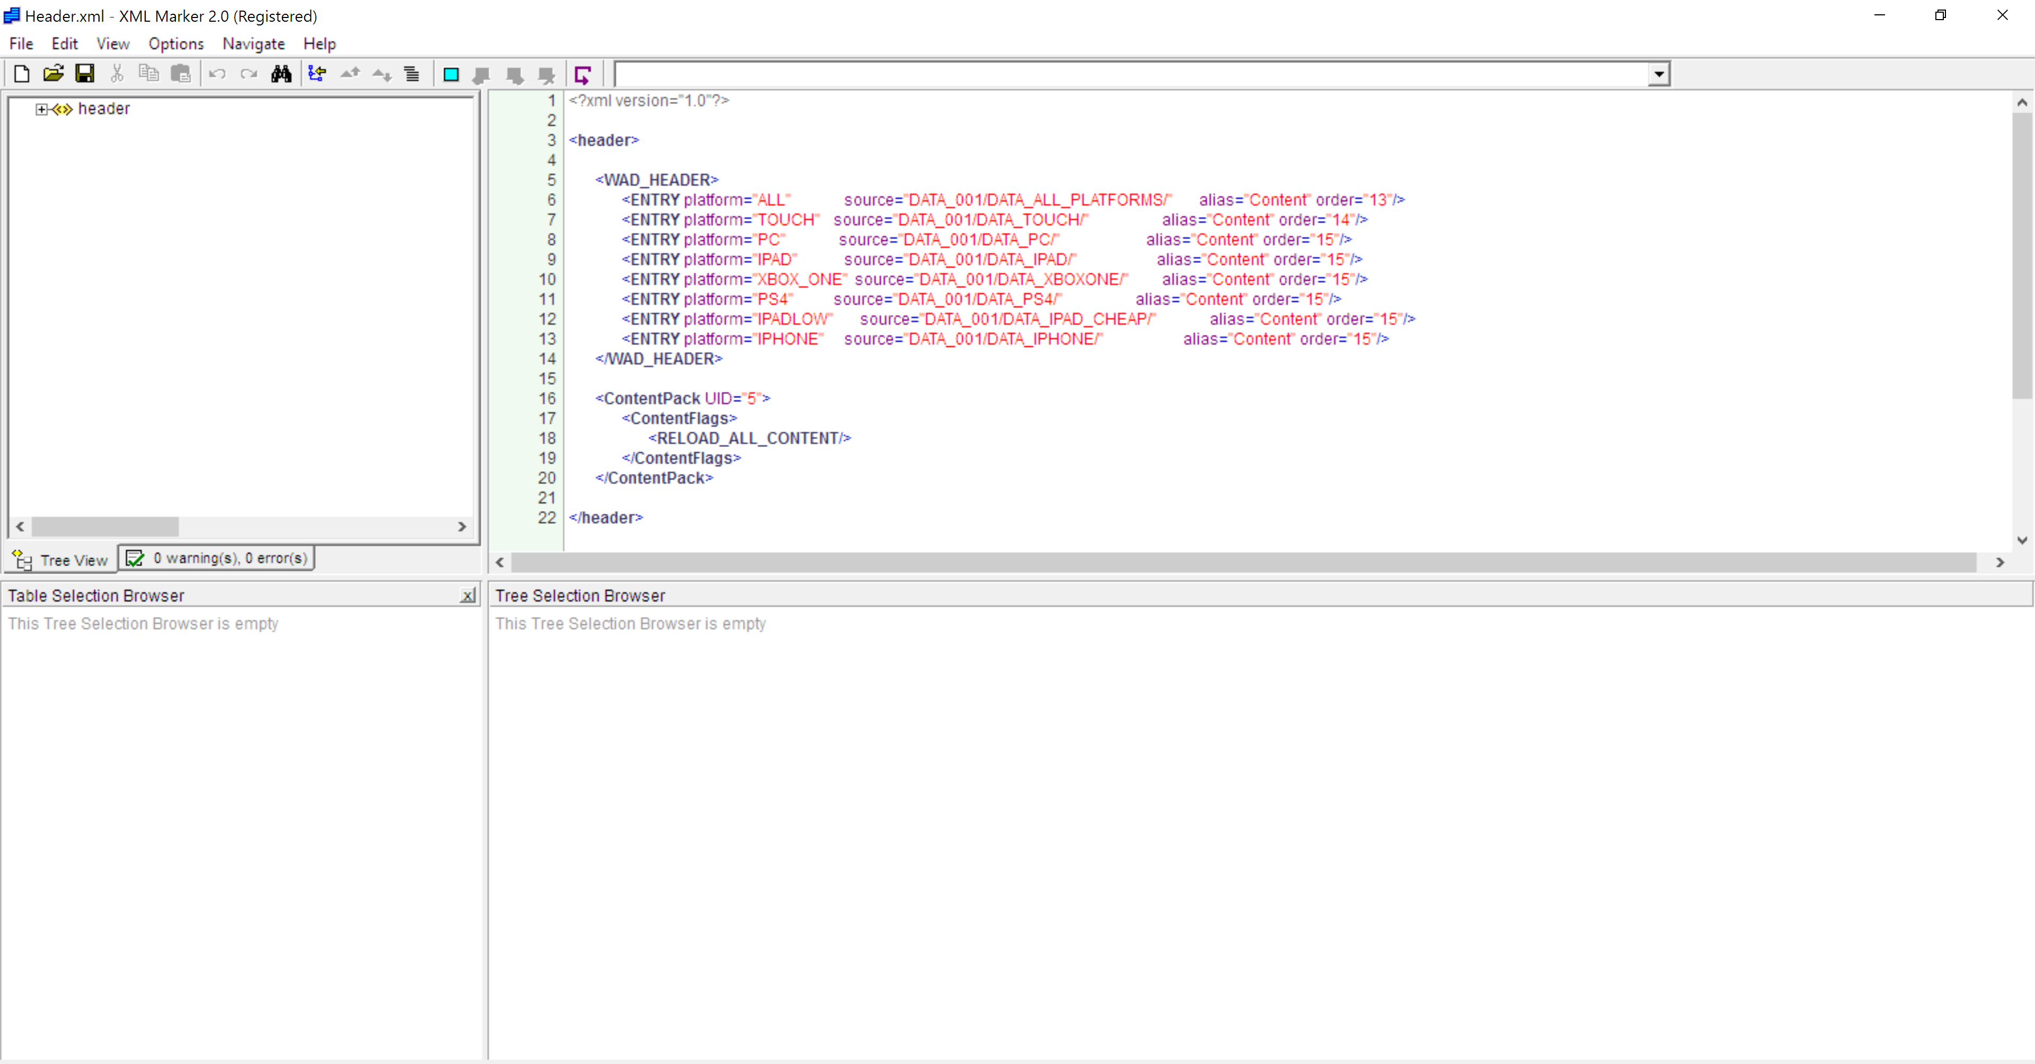Open the Options menu
This screenshot has height=1064, width=2035.
(176, 43)
